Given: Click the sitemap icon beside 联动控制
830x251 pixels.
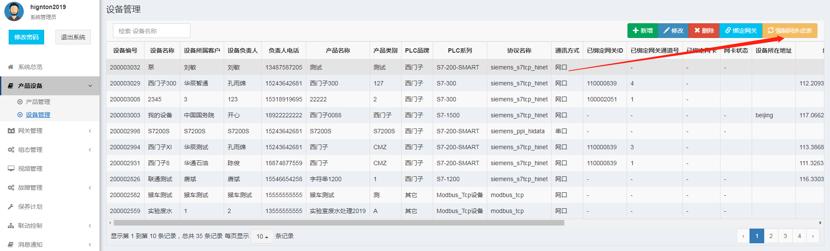Looking at the screenshot, I should point(11,226).
